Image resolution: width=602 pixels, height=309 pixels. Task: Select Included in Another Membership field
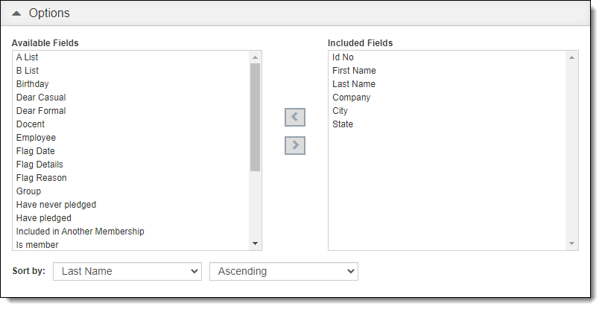coord(80,232)
